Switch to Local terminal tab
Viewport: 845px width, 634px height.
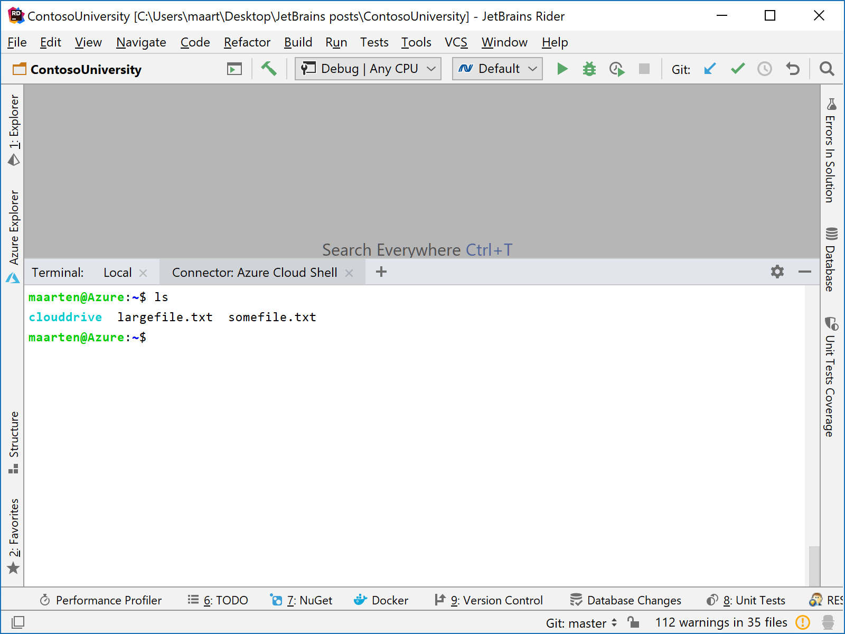tap(117, 273)
